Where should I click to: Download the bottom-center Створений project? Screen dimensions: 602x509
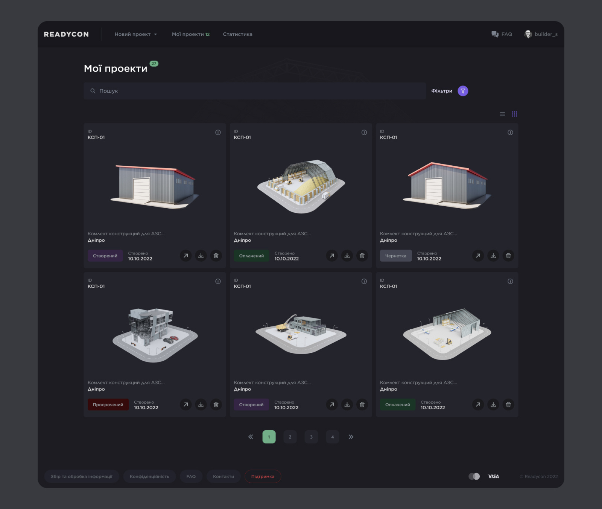(347, 404)
